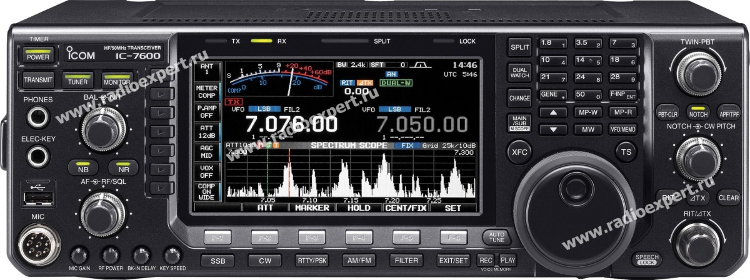Toggle the SPLIT operation button
750x280 pixels.
[x=520, y=47]
